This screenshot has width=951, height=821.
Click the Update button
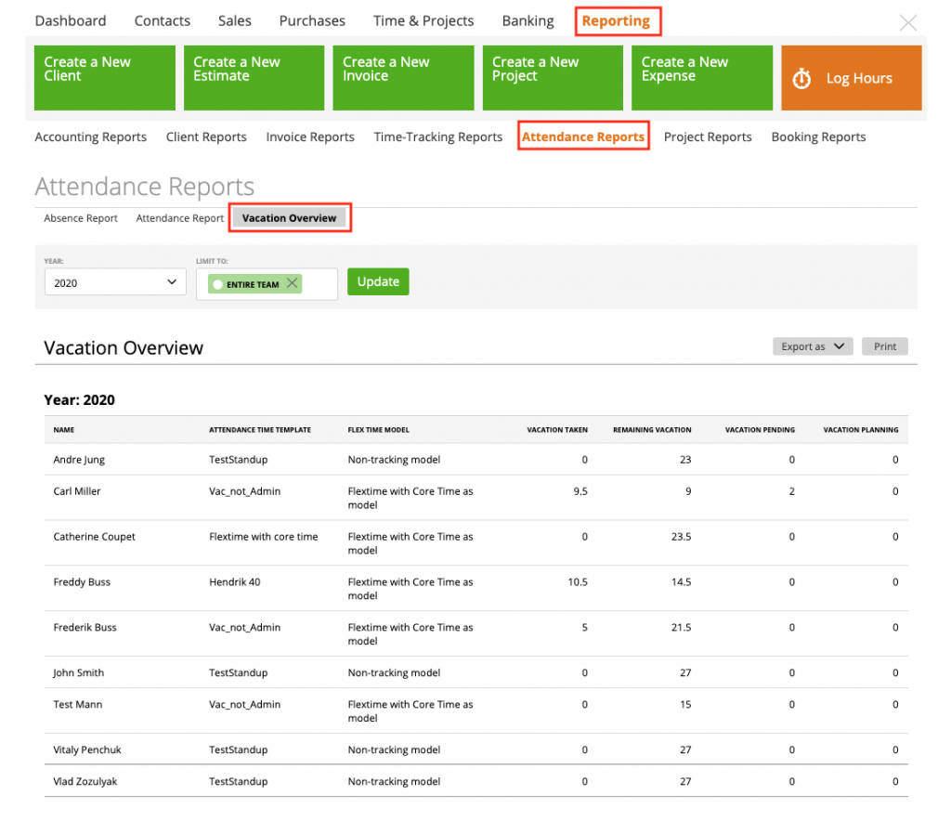pyautogui.click(x=378, y=280)
